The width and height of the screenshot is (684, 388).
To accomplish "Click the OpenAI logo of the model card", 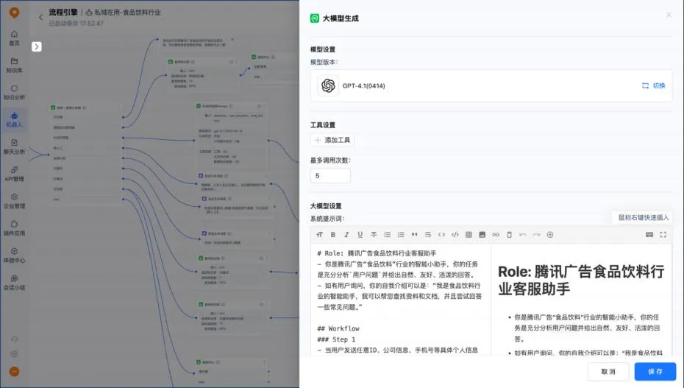I will pyautogui.click(x=328, y=86).
